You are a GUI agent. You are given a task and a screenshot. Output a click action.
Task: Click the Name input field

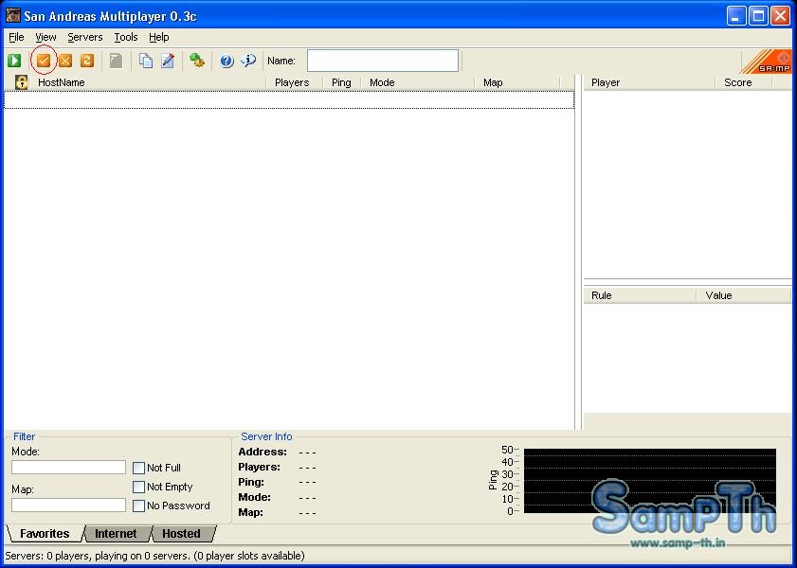click(382, 61)
